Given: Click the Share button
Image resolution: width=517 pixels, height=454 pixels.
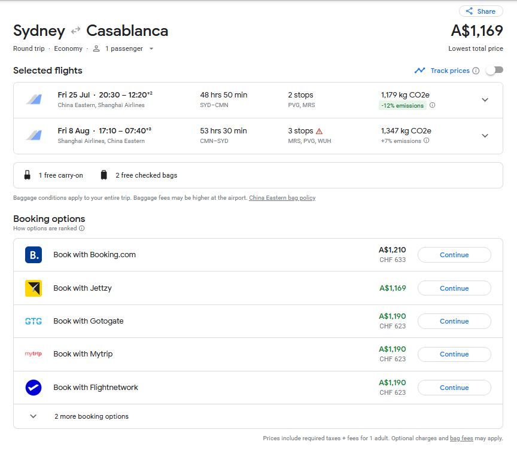Looking at the screenshot, I should pos(480,11).
